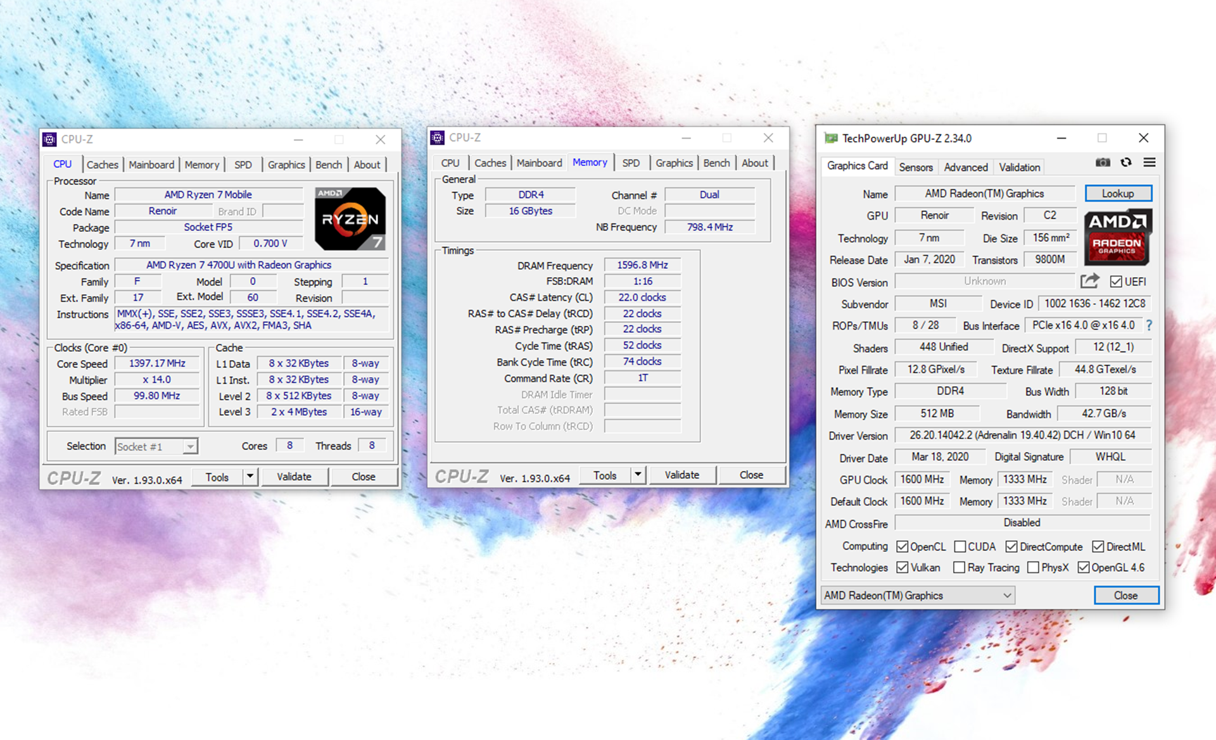Open Caches tab in middle CPU-Z window
1216x740 pixels.
pyautogui.click(x=490, y=163)
